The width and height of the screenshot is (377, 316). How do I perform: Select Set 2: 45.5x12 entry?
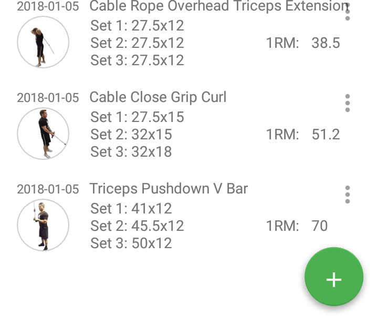(x=137, y=226)
